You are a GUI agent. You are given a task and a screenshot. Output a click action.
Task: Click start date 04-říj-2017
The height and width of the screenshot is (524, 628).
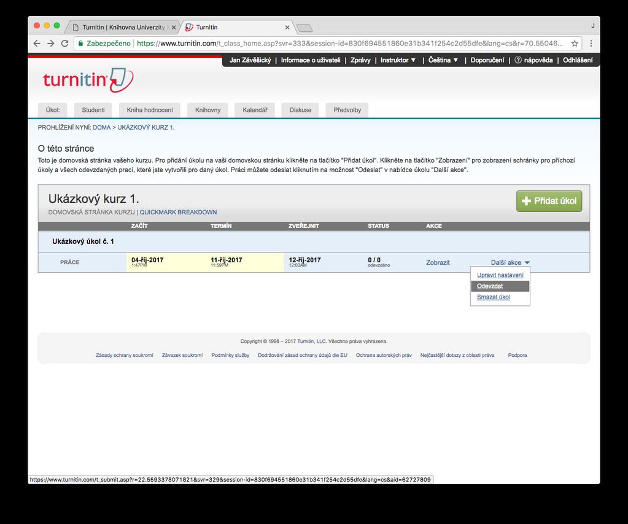pyautogui.click(x=147, y=260)
